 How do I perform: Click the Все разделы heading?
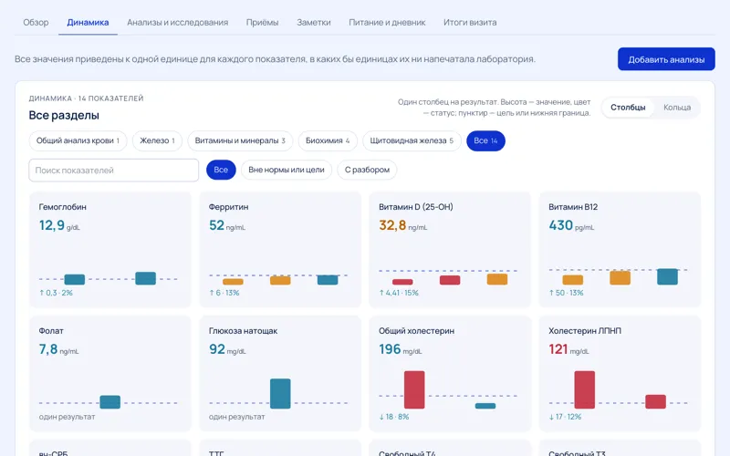[x=64, y=116]
